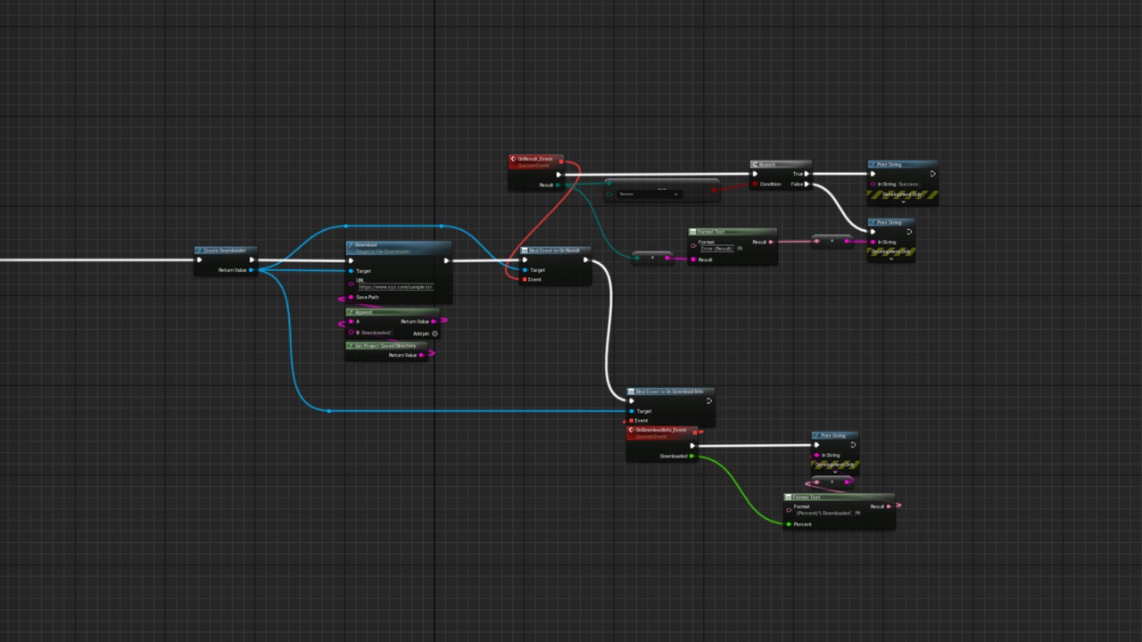
Task: Click Download node output execution pin
Action: pyautogui.click(x=446, y=260)
